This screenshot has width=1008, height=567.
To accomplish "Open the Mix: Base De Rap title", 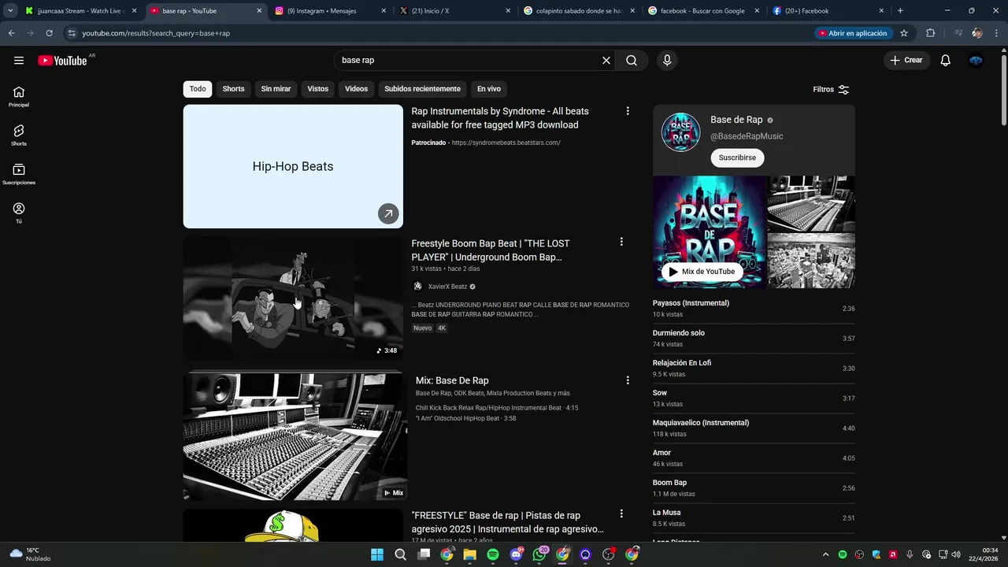I will pos(452,380).
